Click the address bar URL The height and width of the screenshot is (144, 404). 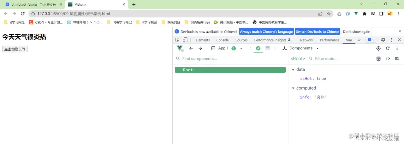coord(74,14)
